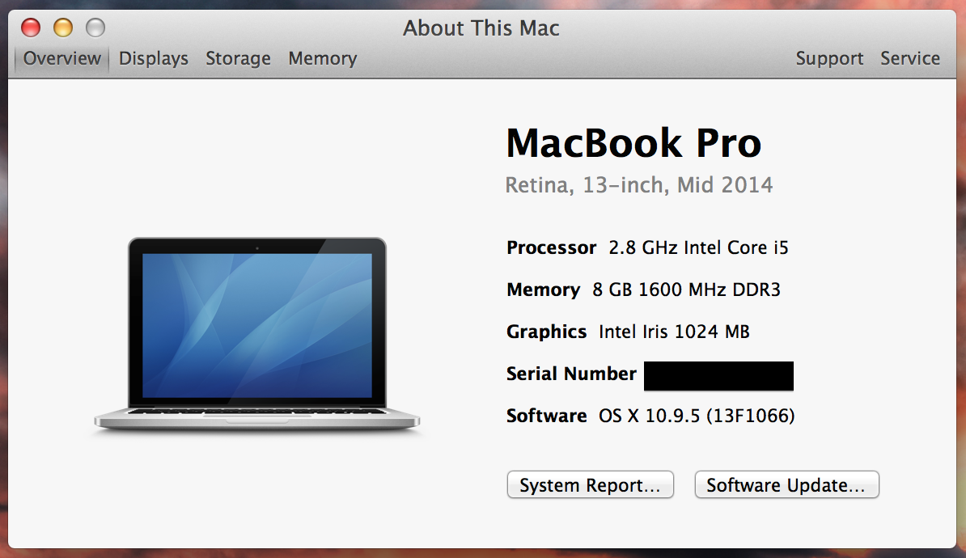The height and width of the screenshot is (558, 966).
Task: Click the Serial Number label
Action: (571, 374)
